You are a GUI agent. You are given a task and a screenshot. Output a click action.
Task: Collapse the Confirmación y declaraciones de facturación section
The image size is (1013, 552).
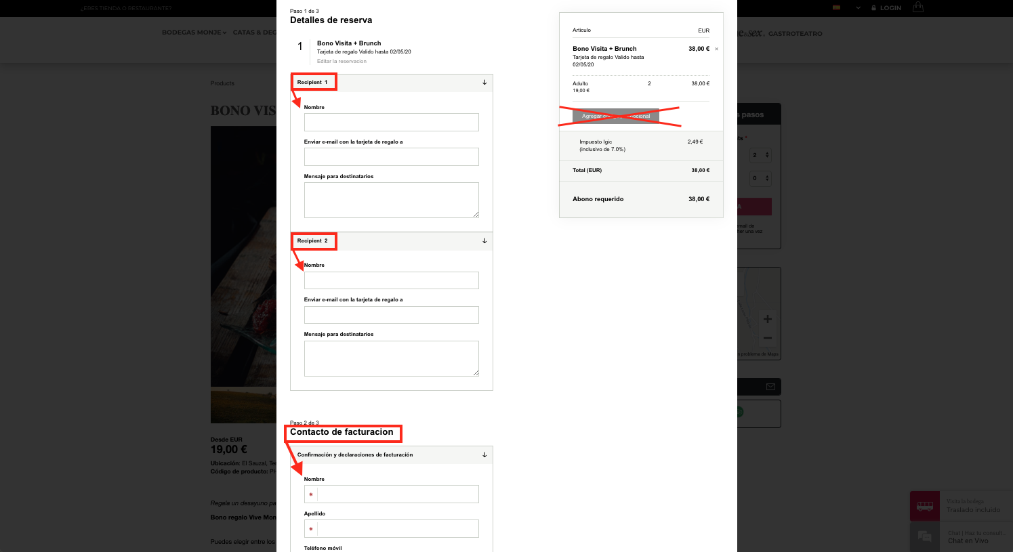484,455
